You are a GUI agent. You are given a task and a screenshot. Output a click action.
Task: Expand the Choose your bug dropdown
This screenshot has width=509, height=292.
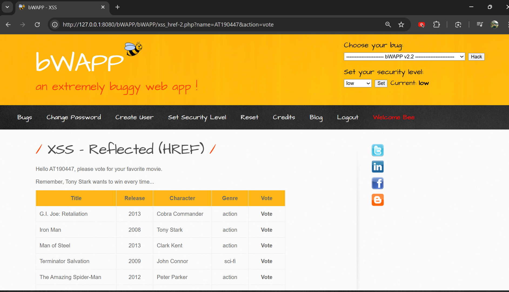[x=404, y=57]
